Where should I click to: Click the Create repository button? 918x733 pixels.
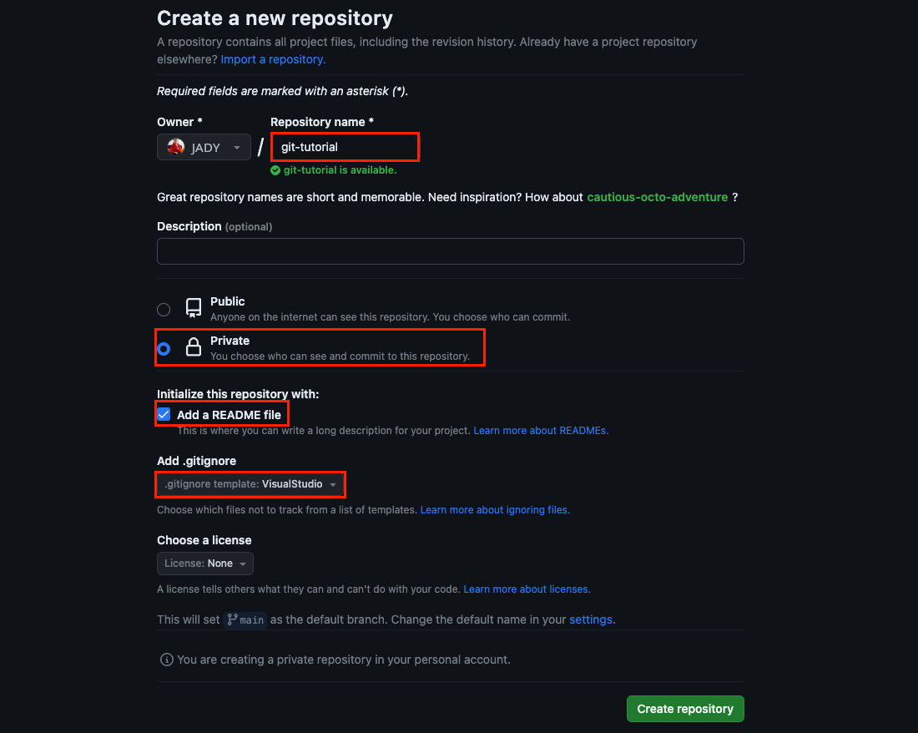(x=685, y=709)
